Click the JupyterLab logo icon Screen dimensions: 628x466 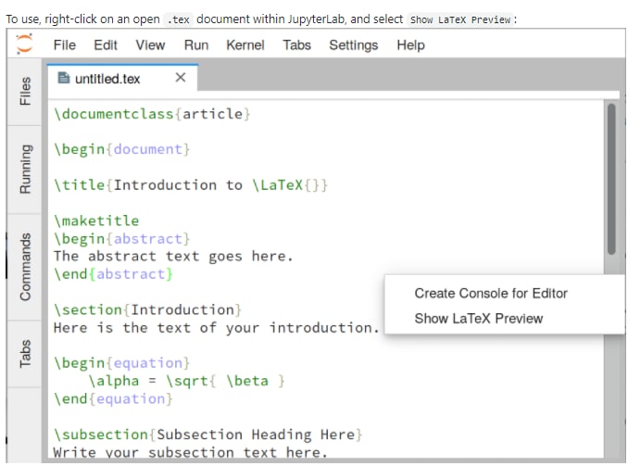click(x=24, y=44)
